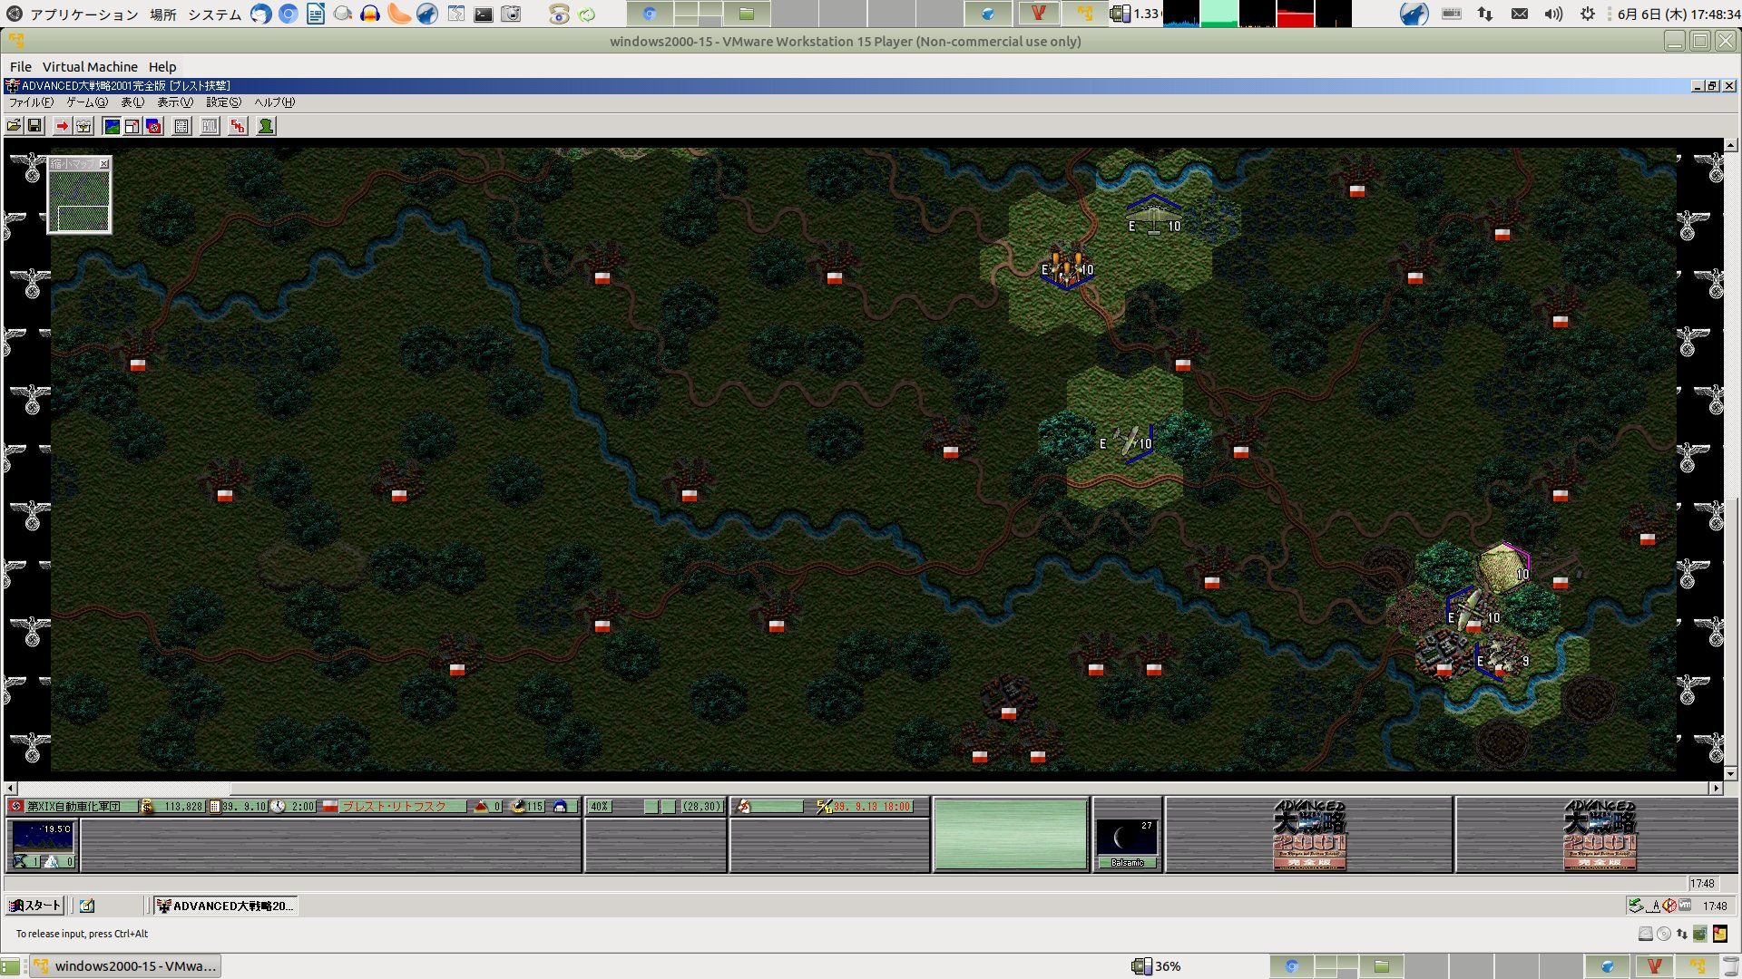This screenshot has width=1742, height=979.
Task: Select the enemy aircraft unit in map center
Action: pos(1128,442)
